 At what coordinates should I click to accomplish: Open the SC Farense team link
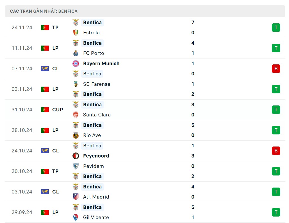click(x=97, y=84)
